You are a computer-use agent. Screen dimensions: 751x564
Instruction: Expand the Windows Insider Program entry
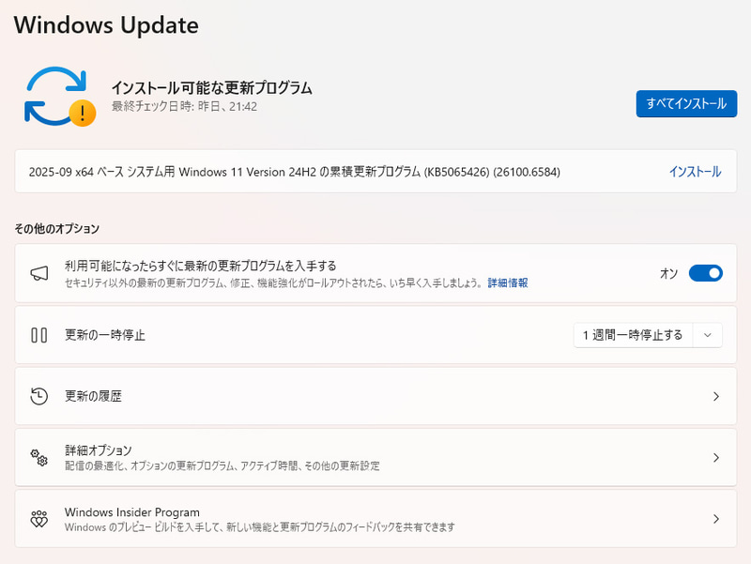pyautogui.click(x=718, y=517)
